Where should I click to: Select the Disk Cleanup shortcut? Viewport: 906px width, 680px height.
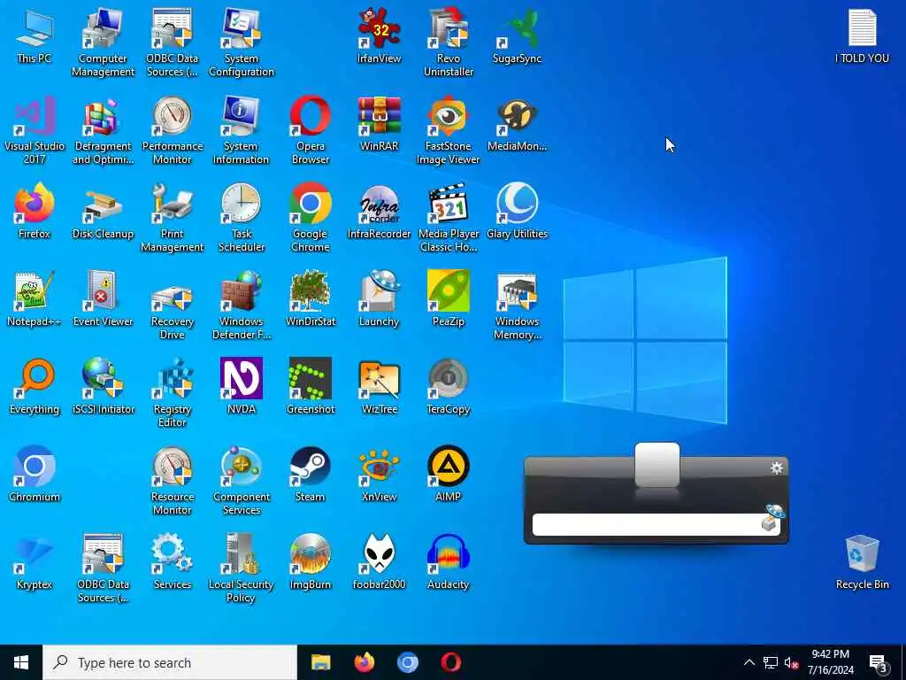103,211
